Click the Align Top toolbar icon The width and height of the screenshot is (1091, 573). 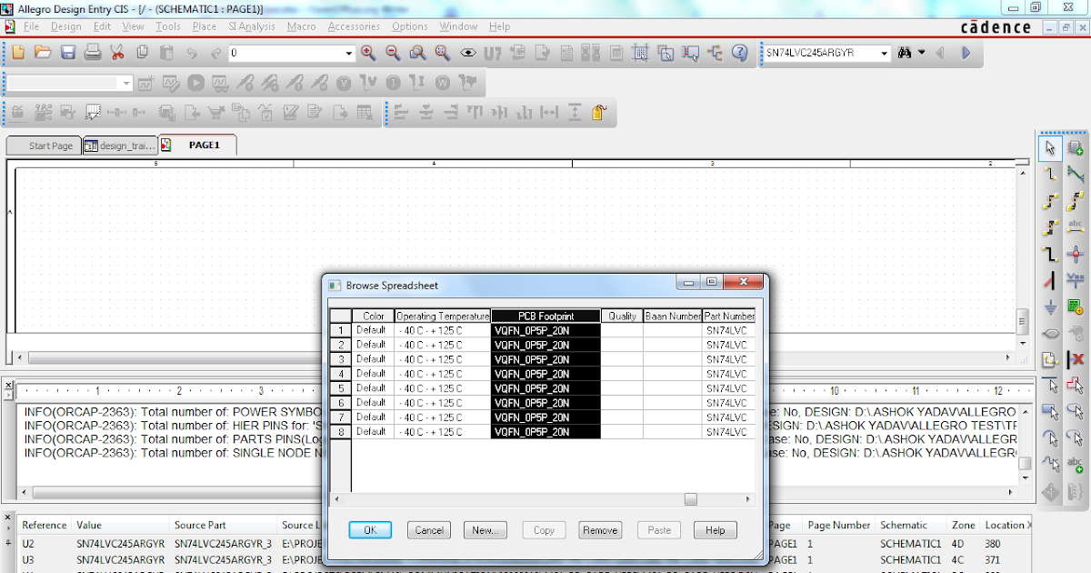(475, 113)
